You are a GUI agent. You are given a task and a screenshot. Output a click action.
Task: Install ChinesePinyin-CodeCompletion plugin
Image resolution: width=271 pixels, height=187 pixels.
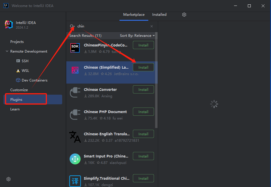click(143, 45)
